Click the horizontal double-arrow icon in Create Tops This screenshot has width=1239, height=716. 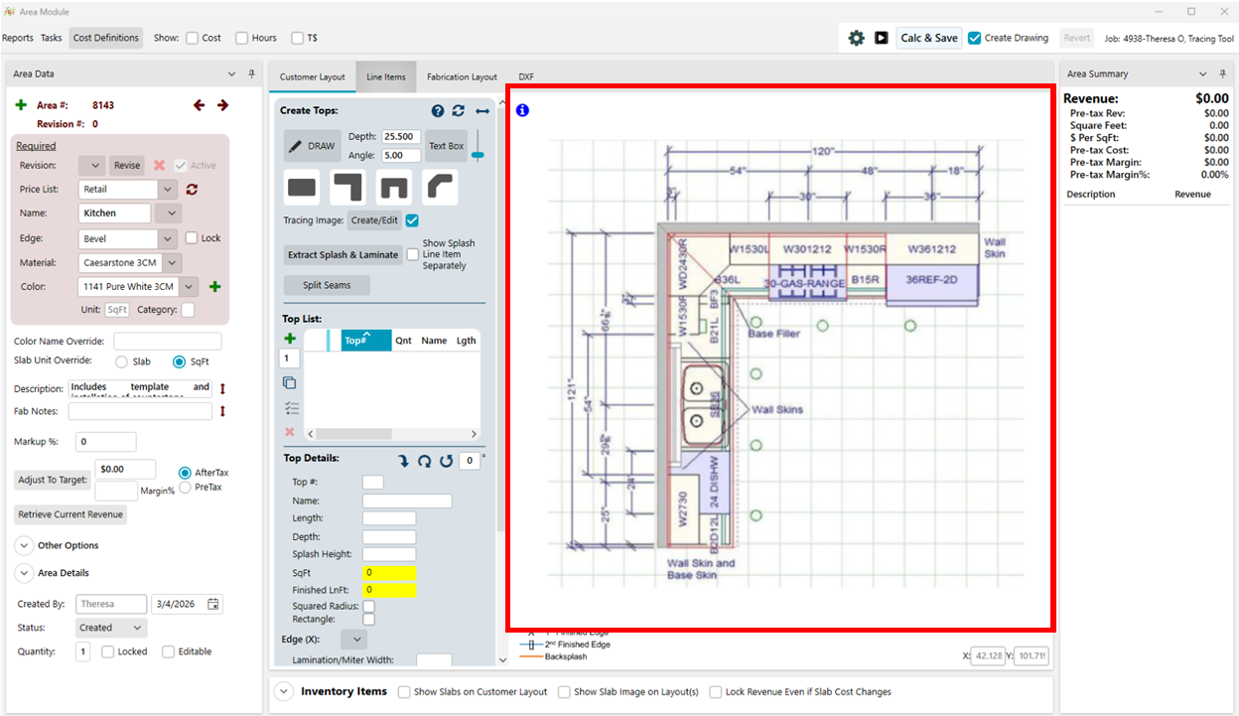click(x=482, y=111)
